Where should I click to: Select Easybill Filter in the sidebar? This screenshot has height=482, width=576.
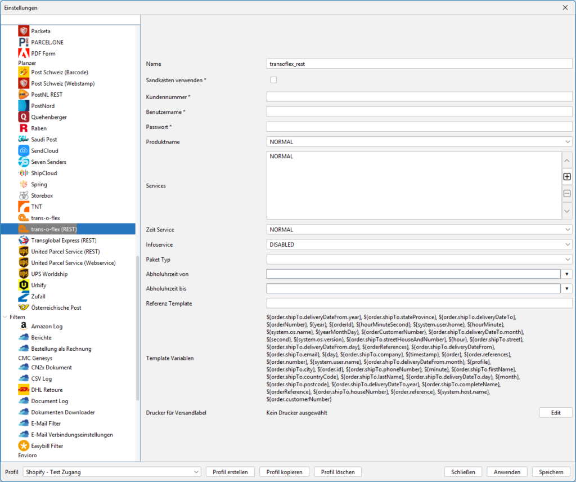(47, 446)
